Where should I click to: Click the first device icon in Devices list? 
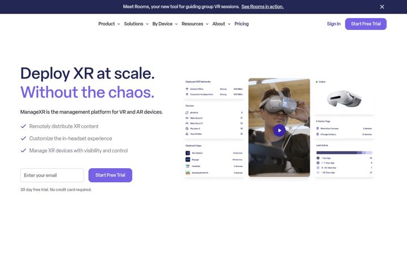(x=187, y=113)
